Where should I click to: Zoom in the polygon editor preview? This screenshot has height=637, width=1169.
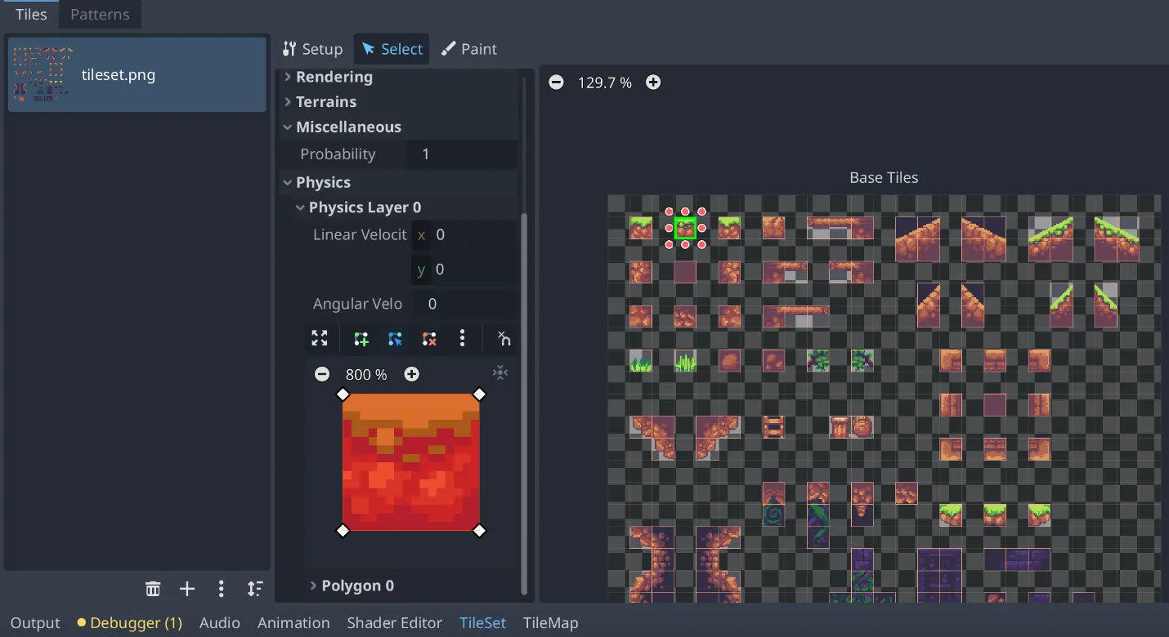412,374
